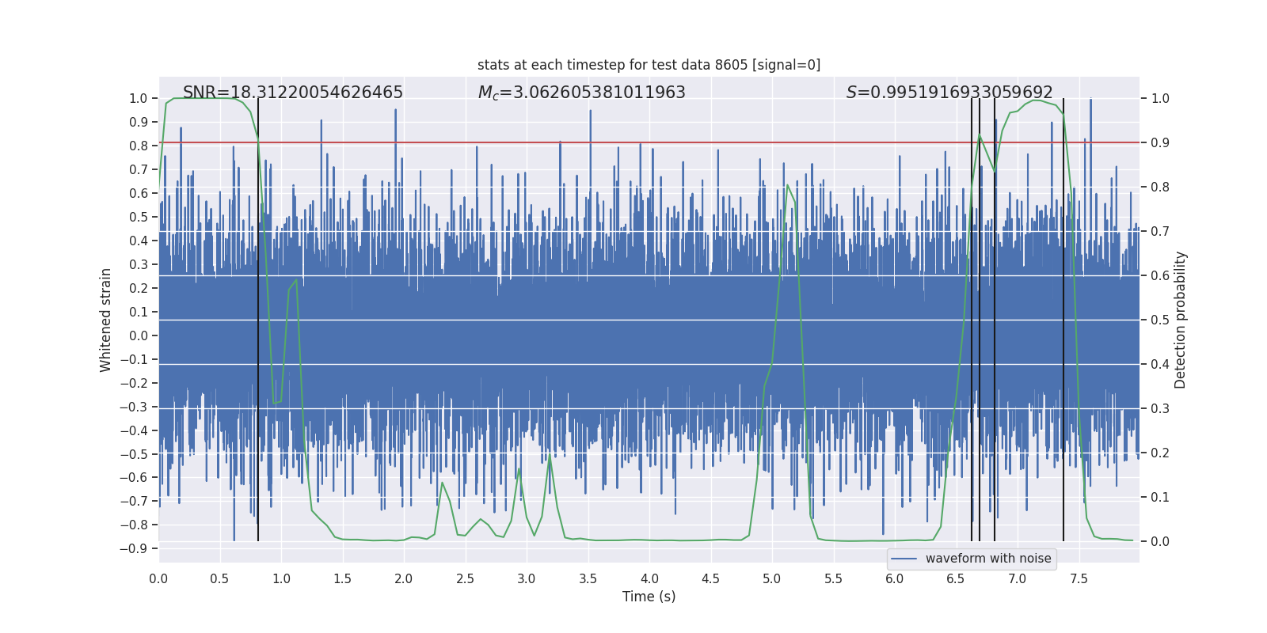Choose the 0.7 tick on the Detection probability axis

(x=1160, y=232)
